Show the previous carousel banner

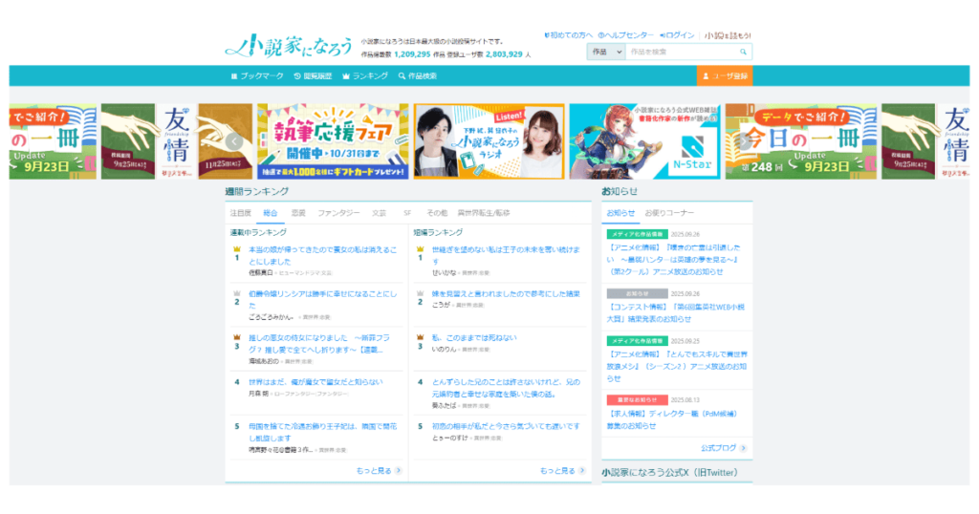[x=235, y=141]
